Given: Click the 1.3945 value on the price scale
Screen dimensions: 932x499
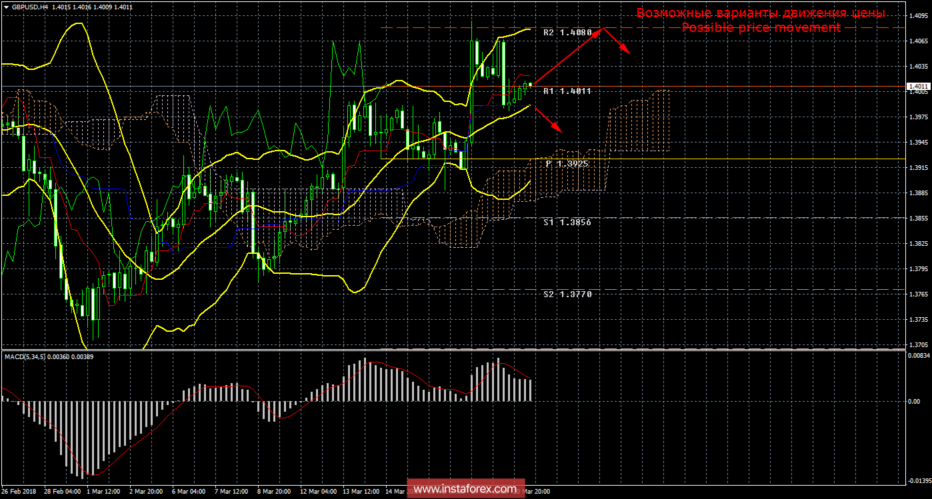Looking at the screenshot, I should tap(917, 142).
